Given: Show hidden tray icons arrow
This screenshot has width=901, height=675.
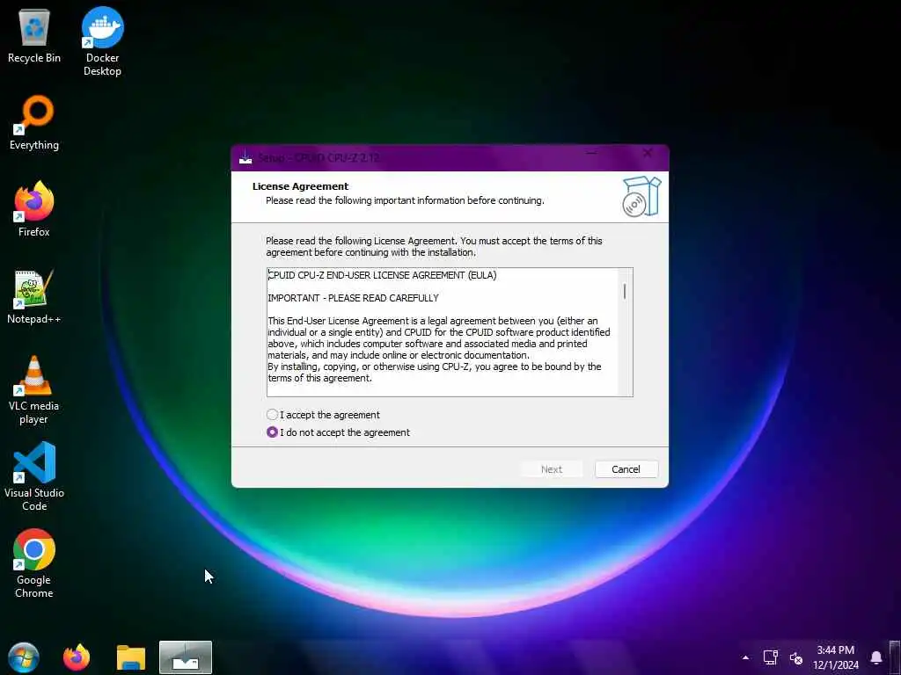Looking at the screenshot, I should click(x=745, y=657).
